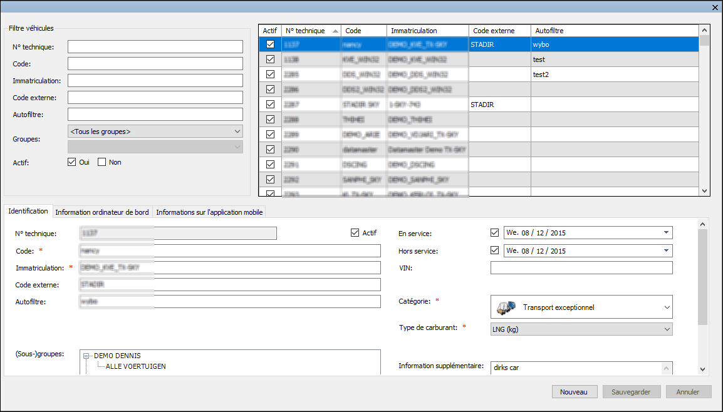Close the vehicle dialog with the X
Viewport: 723px width, 412px height.
pos(715,7)
